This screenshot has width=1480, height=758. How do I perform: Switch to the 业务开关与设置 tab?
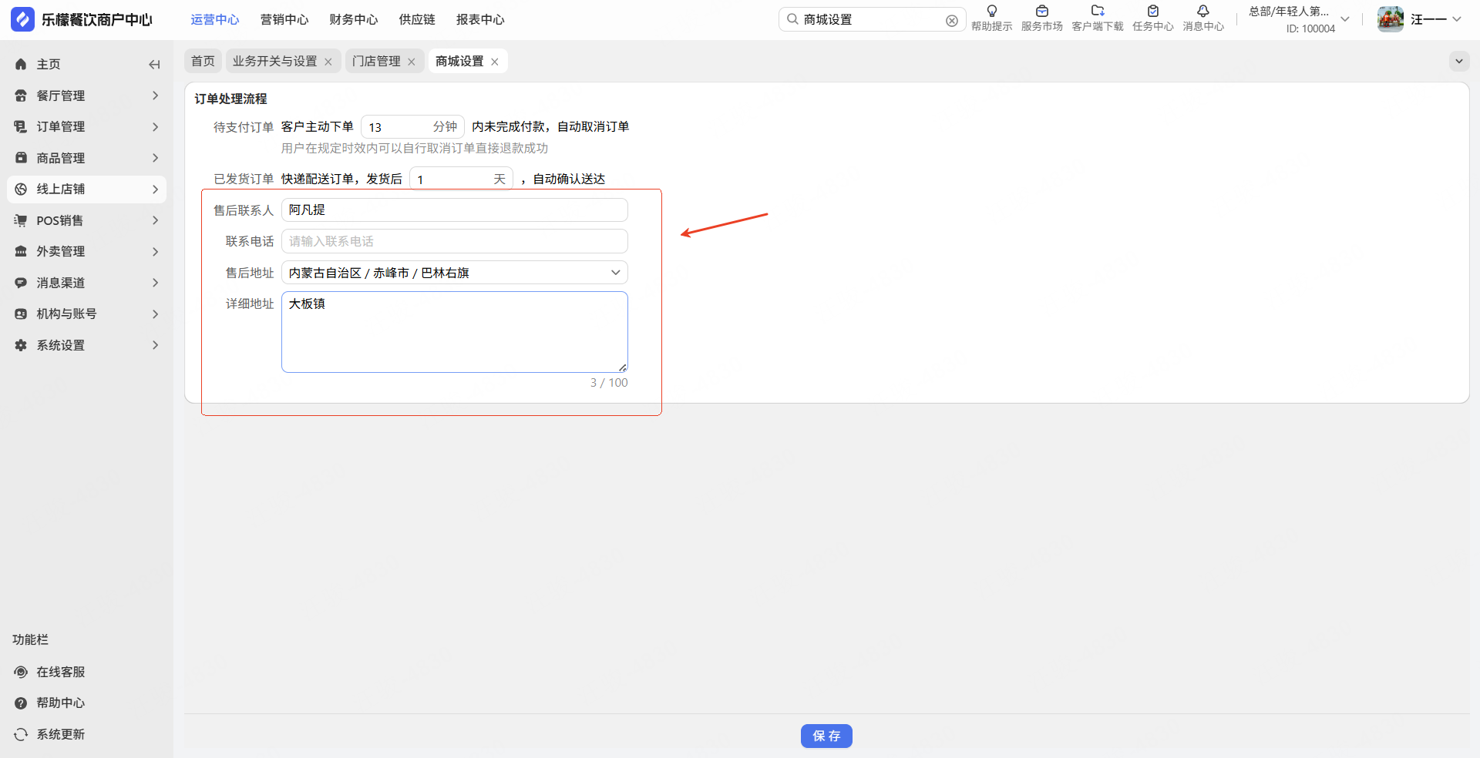click(x=275, y=61)
